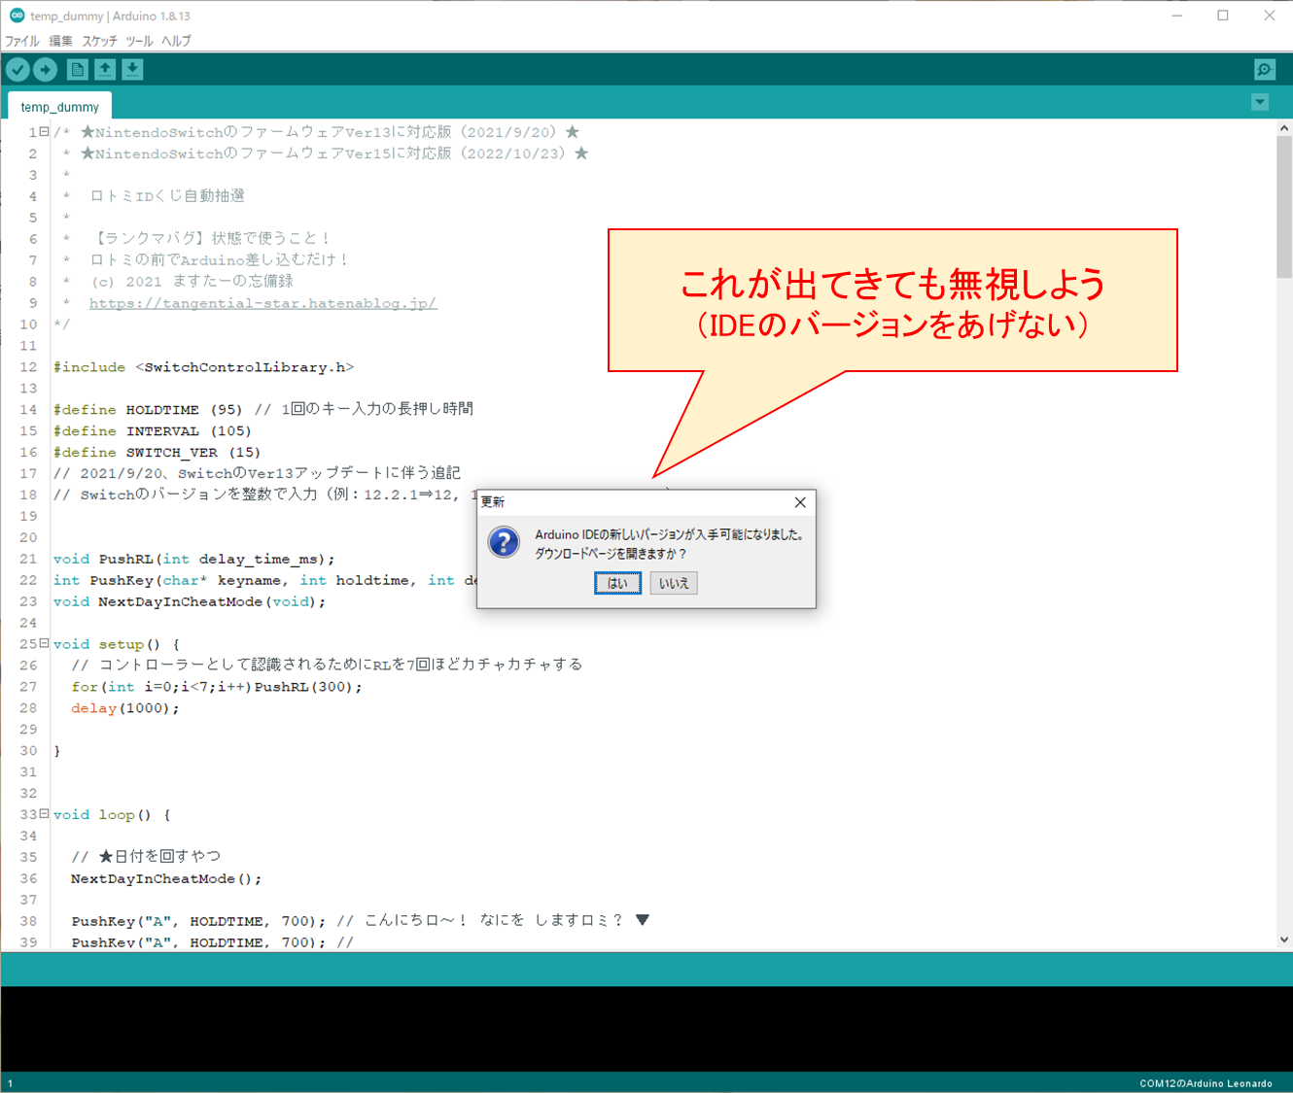Click the NextDayInCheatMode(); call line

point(166,879)
